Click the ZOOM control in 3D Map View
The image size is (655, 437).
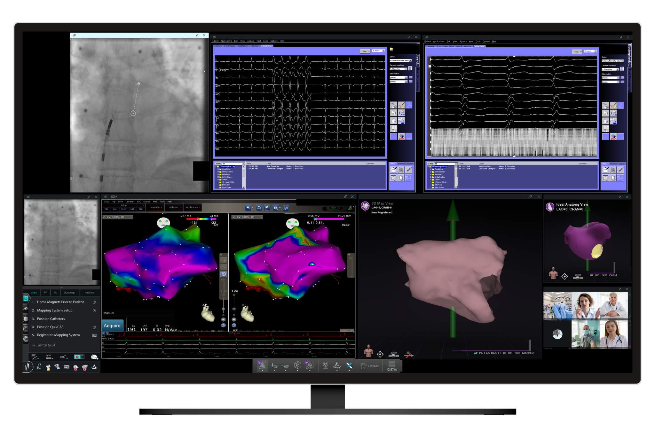[x=394, y=354]
